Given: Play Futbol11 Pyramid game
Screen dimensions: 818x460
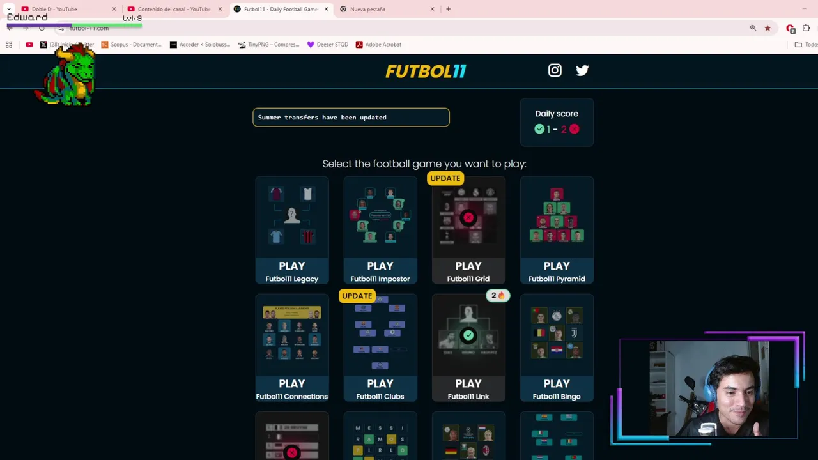Looking at the screenshot, I should [557, 230].
